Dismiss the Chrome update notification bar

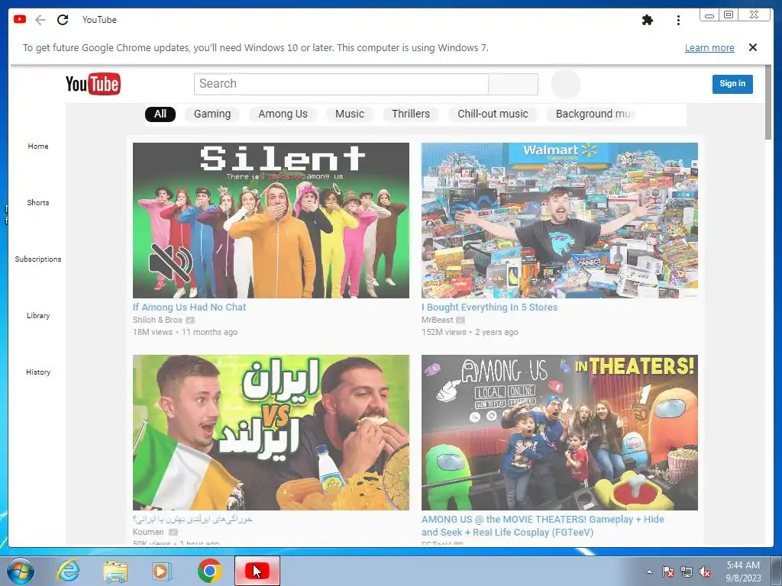point(752,47)
